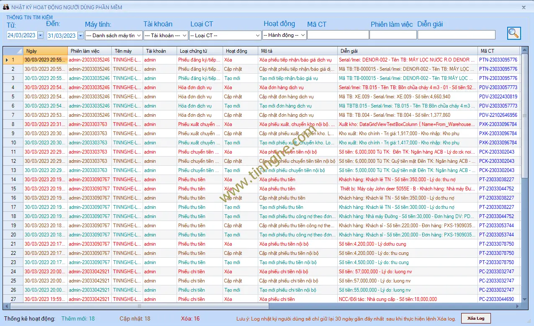Click 'Tạo mới phiếu chi tiền nội bộ' in row 26

point(298,290)
